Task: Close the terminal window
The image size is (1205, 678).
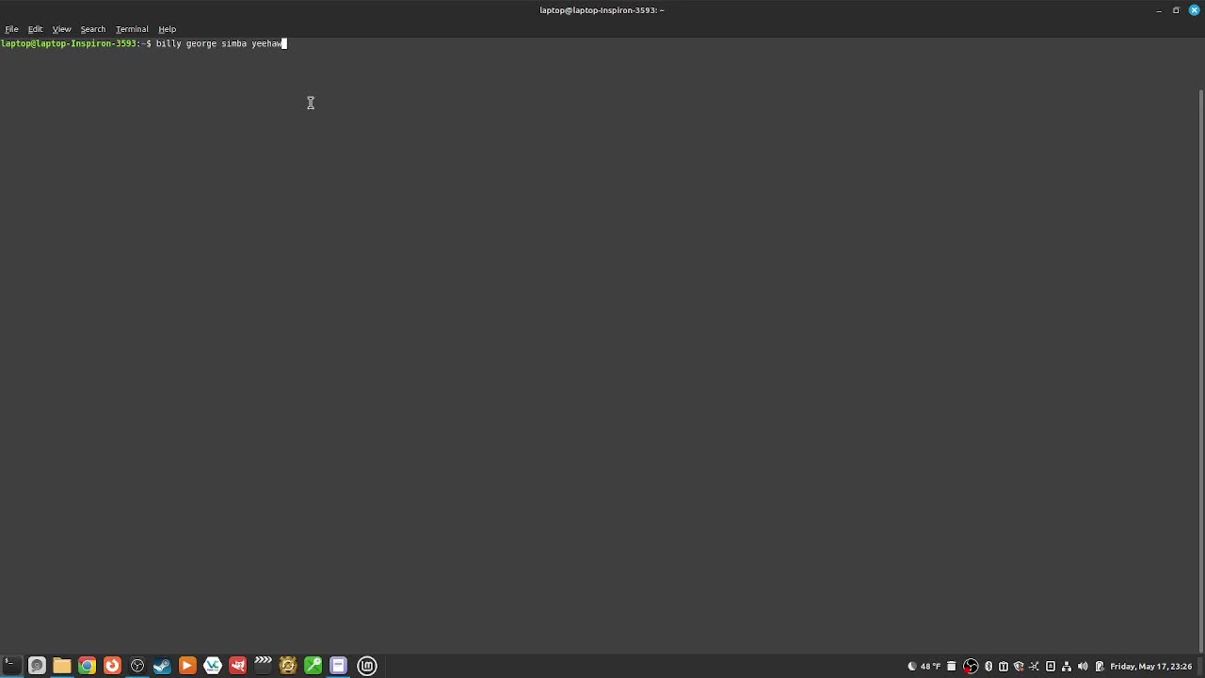Action: point(1194,10)
